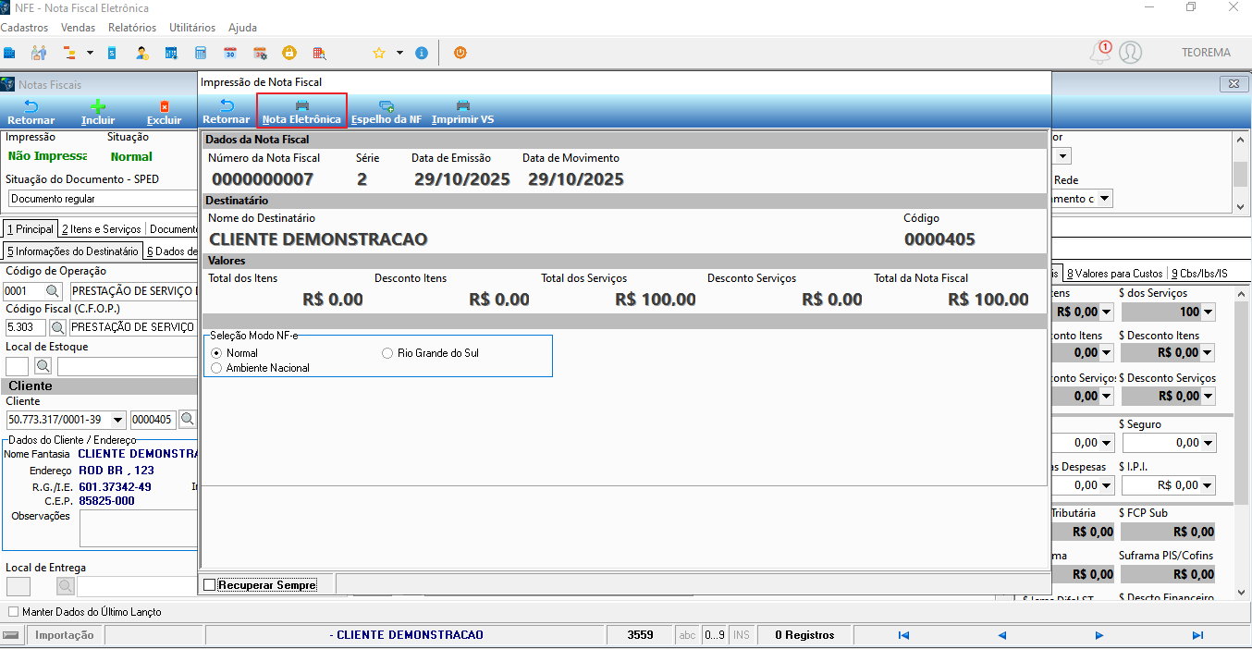The height and width of the screenshot is (649, 1252).
Task: Click the blue grid icon in main toolbar
Action: coord(9,53)
